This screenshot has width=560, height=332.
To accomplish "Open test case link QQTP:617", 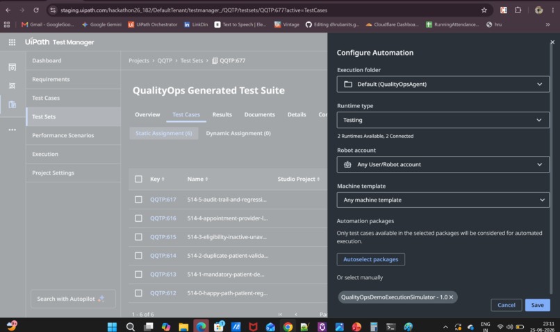I will point(163,200).
